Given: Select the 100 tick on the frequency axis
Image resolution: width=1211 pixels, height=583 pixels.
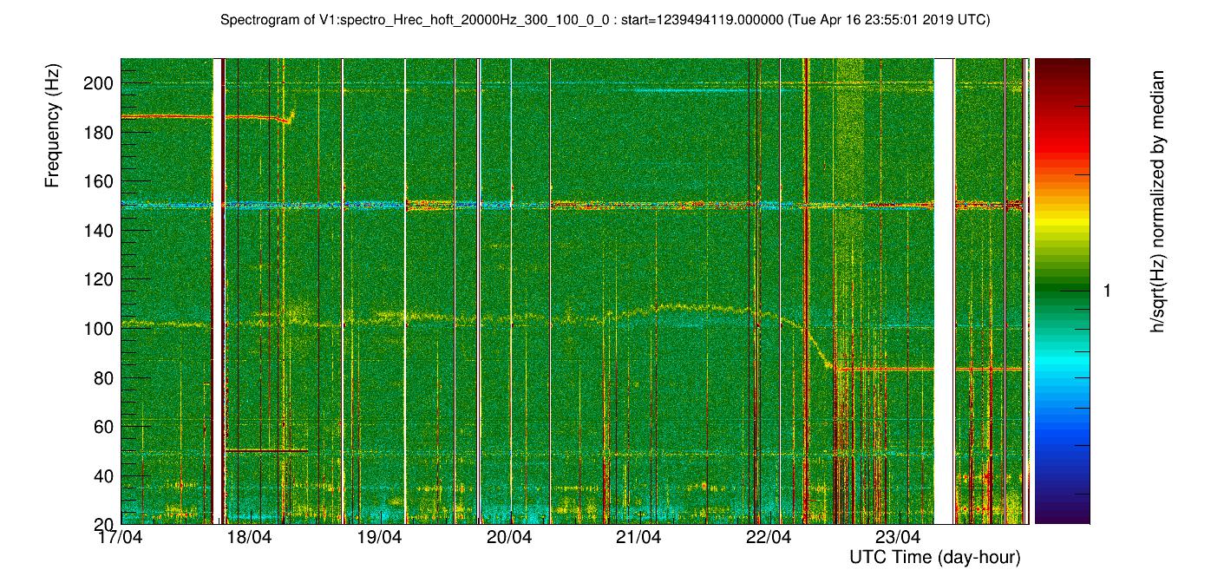Looking at the screenshot, I should (x=100, y=329).
